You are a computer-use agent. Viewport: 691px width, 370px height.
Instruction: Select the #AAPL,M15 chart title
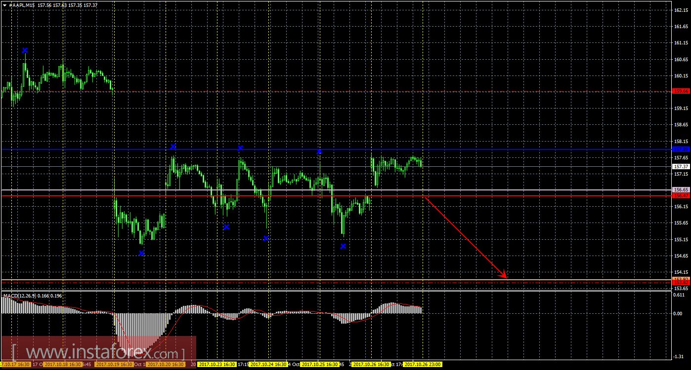22,5
